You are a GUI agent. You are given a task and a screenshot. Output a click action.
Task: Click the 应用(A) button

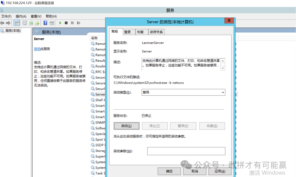(x=220, y=171)
